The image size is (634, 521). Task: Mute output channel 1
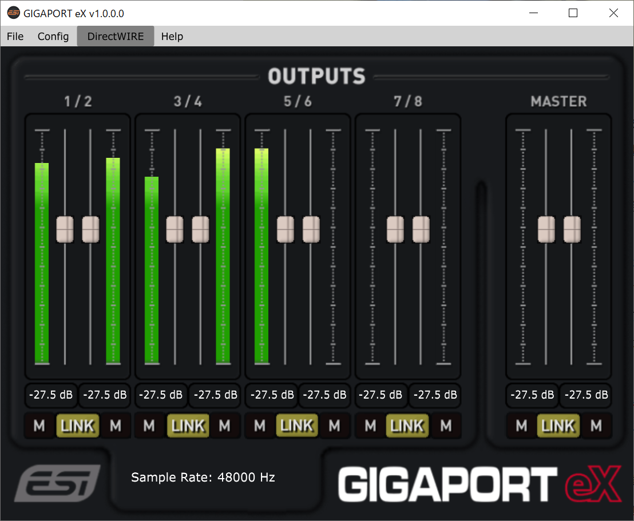click(x=39, y=425)
